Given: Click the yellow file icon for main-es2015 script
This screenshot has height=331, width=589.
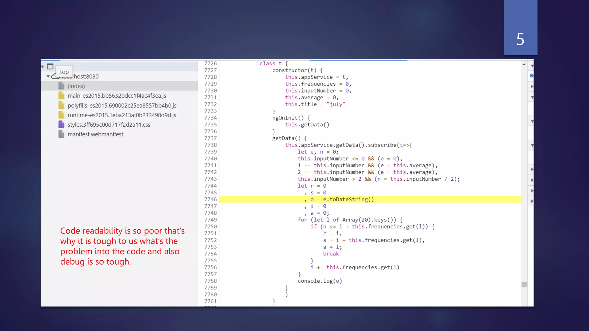Looking at the screenshot, I should (x=61, y=95).
